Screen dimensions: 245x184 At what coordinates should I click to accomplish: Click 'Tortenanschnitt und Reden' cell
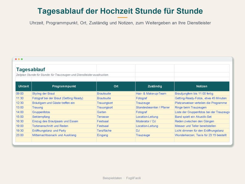64,126
